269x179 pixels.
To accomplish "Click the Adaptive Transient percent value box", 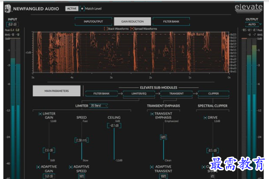I will click(163, 176).
